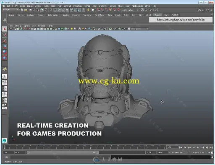Image resolution: width=215 pixels, height=165 pixels.
Task: Choose the Lasso select tool
Action: (5, 35)
